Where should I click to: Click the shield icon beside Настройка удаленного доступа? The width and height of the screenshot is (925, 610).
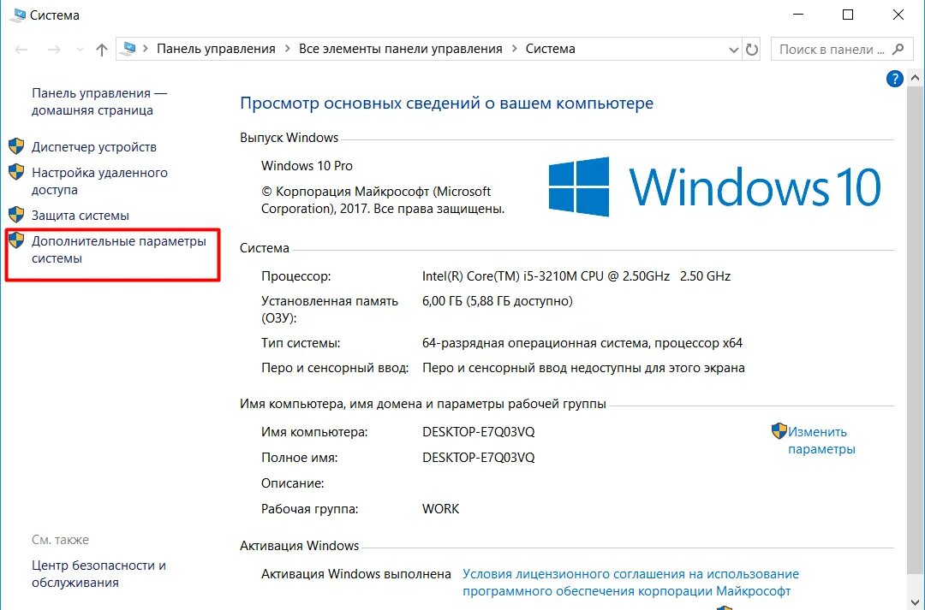[x=16, y=171]
